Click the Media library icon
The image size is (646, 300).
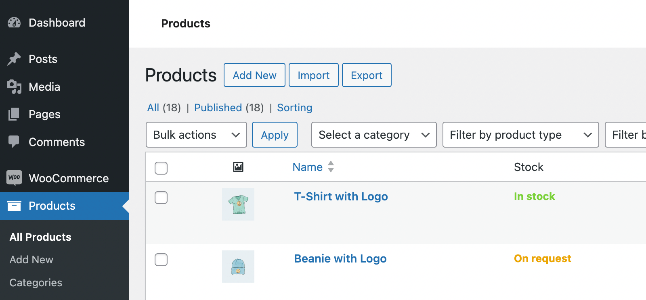coord(14,87)
